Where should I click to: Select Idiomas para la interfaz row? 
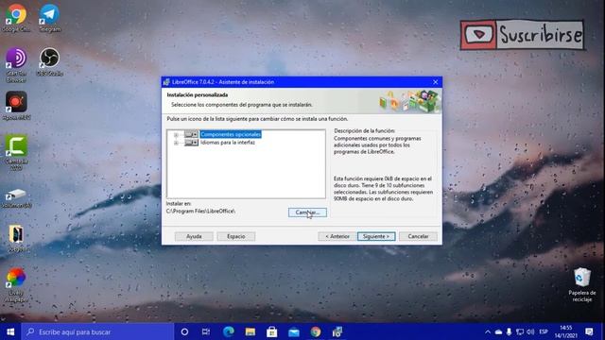point(228,143)
